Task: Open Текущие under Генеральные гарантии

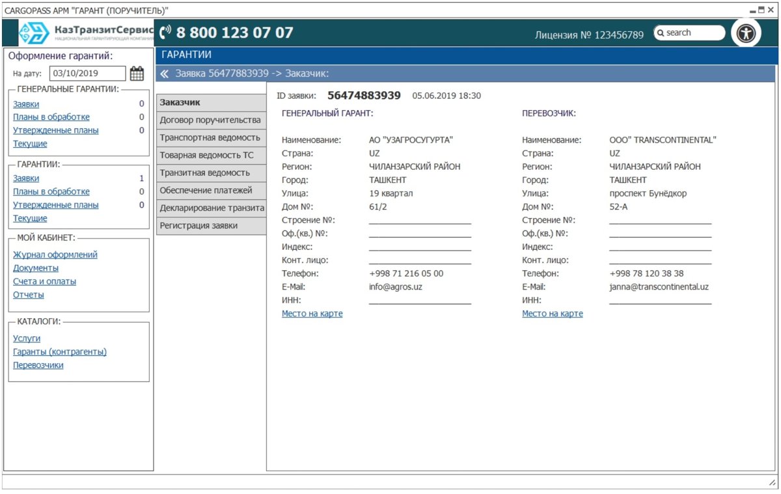Action: 30,144
